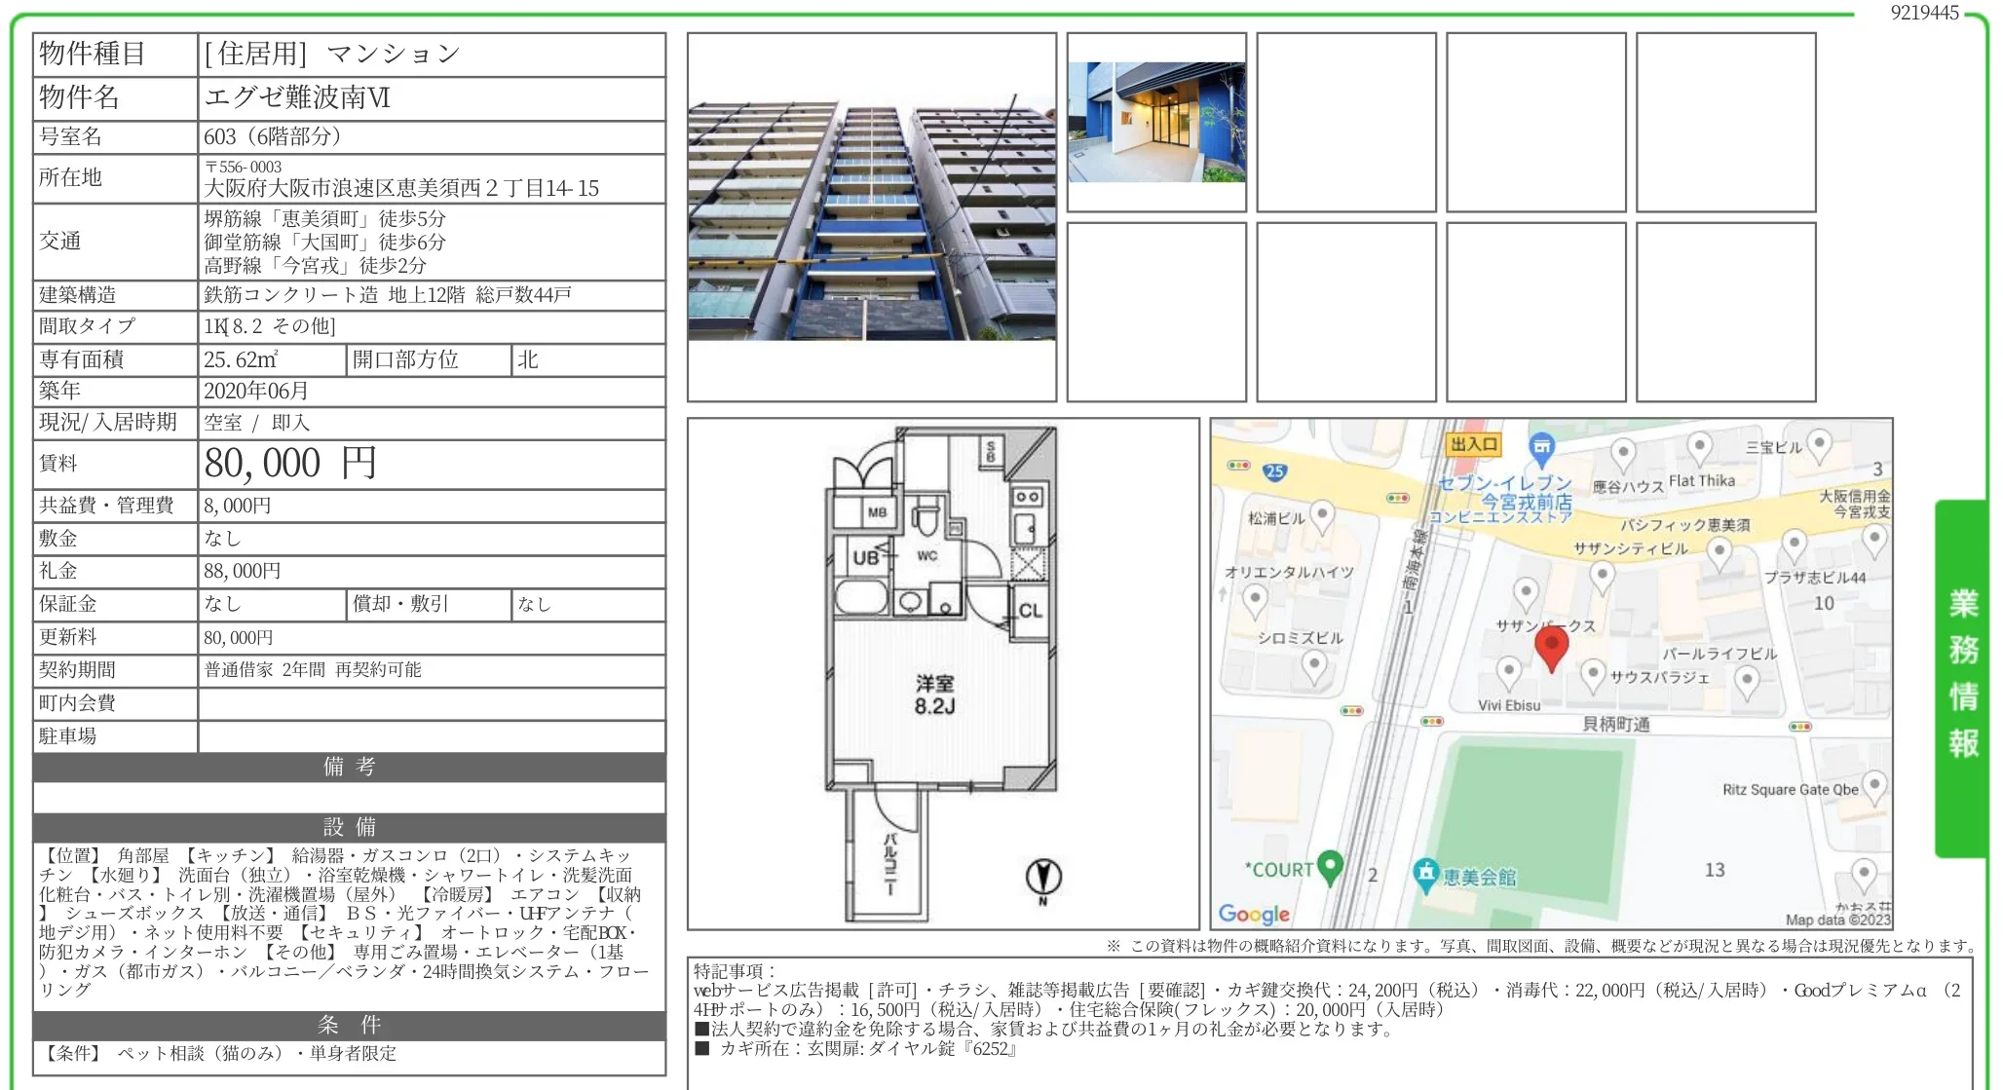
Task: Open the entrance photo thumbnail
Action: (1157, 122)
